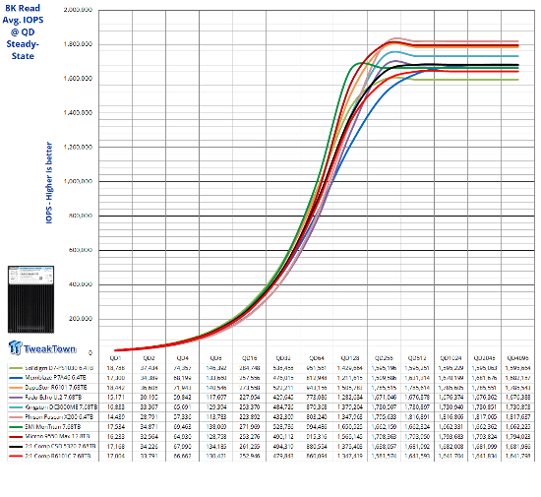The image size is (541, 497).
Task: Click the TweakTown logo
Action: pos(41,347)
